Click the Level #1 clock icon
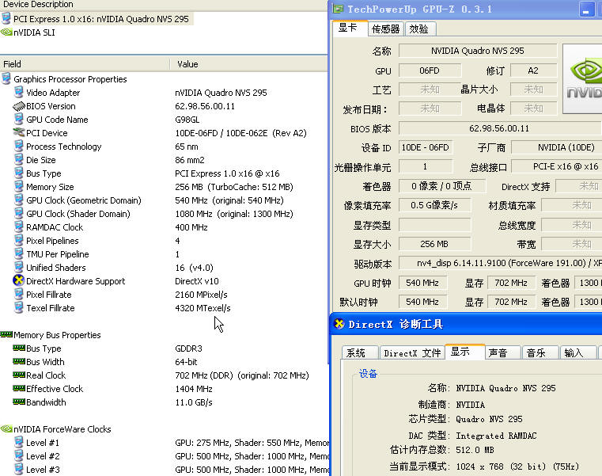This screenshot has height=476, width=602. pyautogui.click(x=18, y=442)
